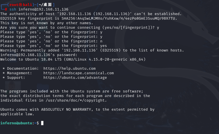Screen dimensions: 219x134
Task: Click the cursor block at the inferno prompt
Action: pos(42,123)
